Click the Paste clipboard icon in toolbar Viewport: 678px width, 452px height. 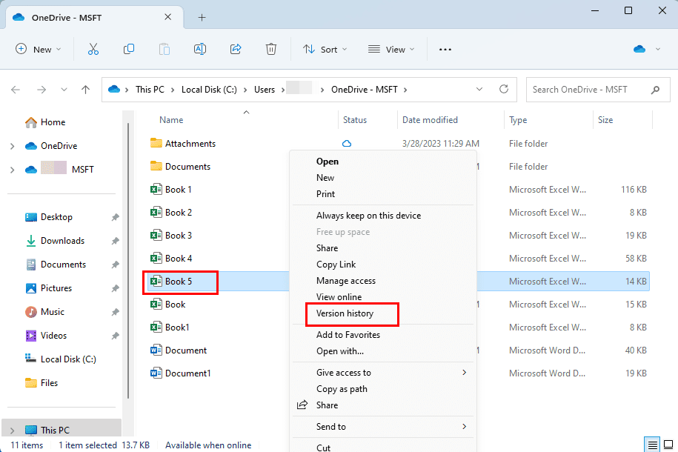tap(164, 50)
